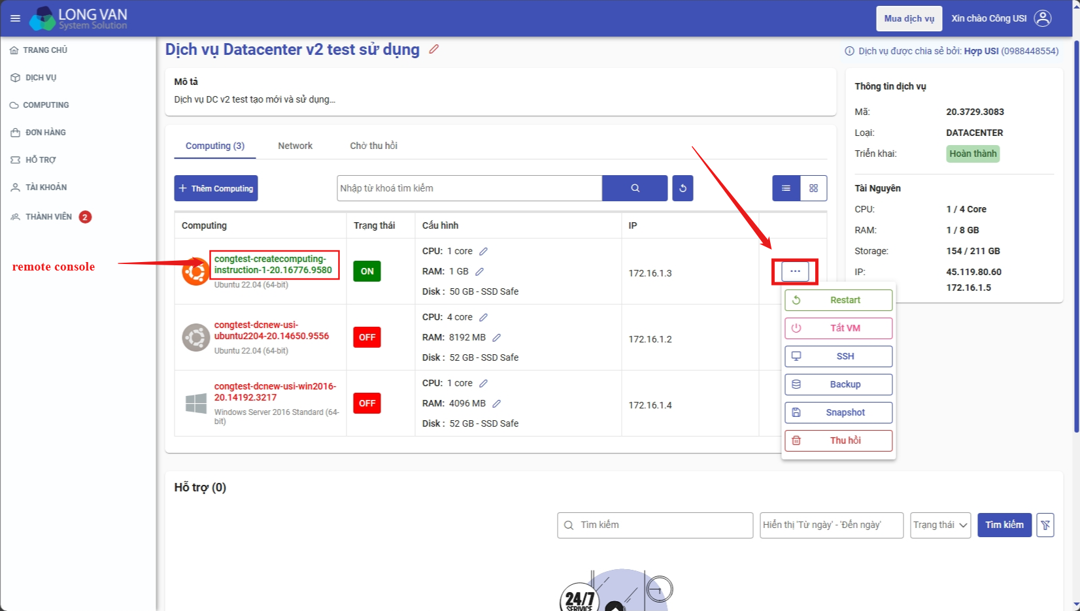The image size is (1080, 611).
Task: Edit RAM 4096 MB pencil icon
Action: coord(496,404)
